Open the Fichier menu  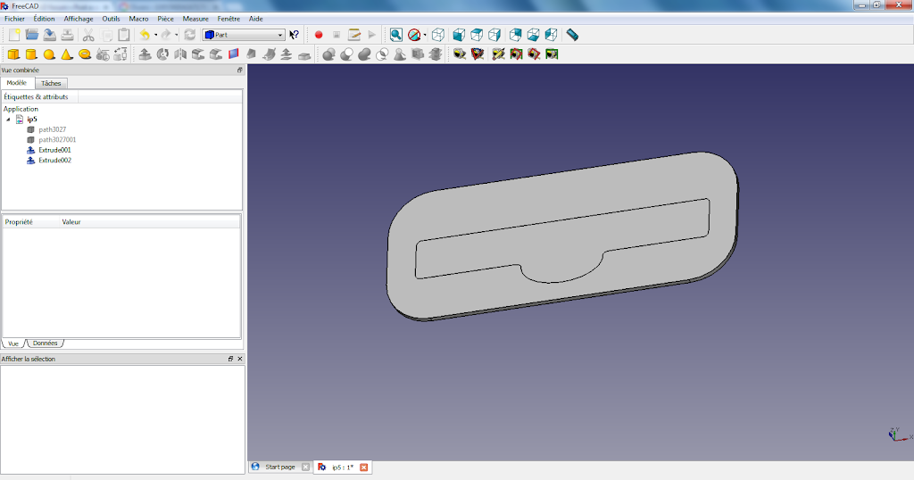pos(14,19)
